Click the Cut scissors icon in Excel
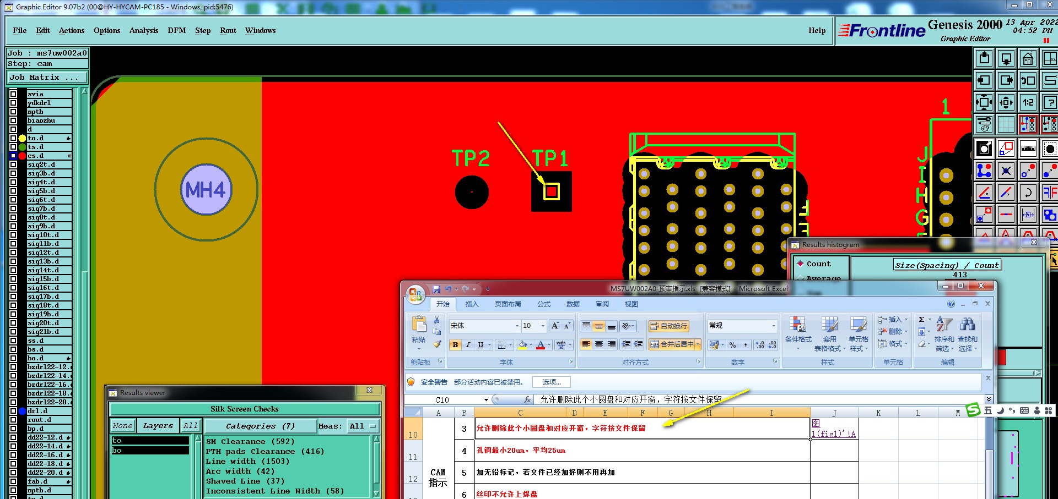The image size is (1058, 499). coord(437,320)
